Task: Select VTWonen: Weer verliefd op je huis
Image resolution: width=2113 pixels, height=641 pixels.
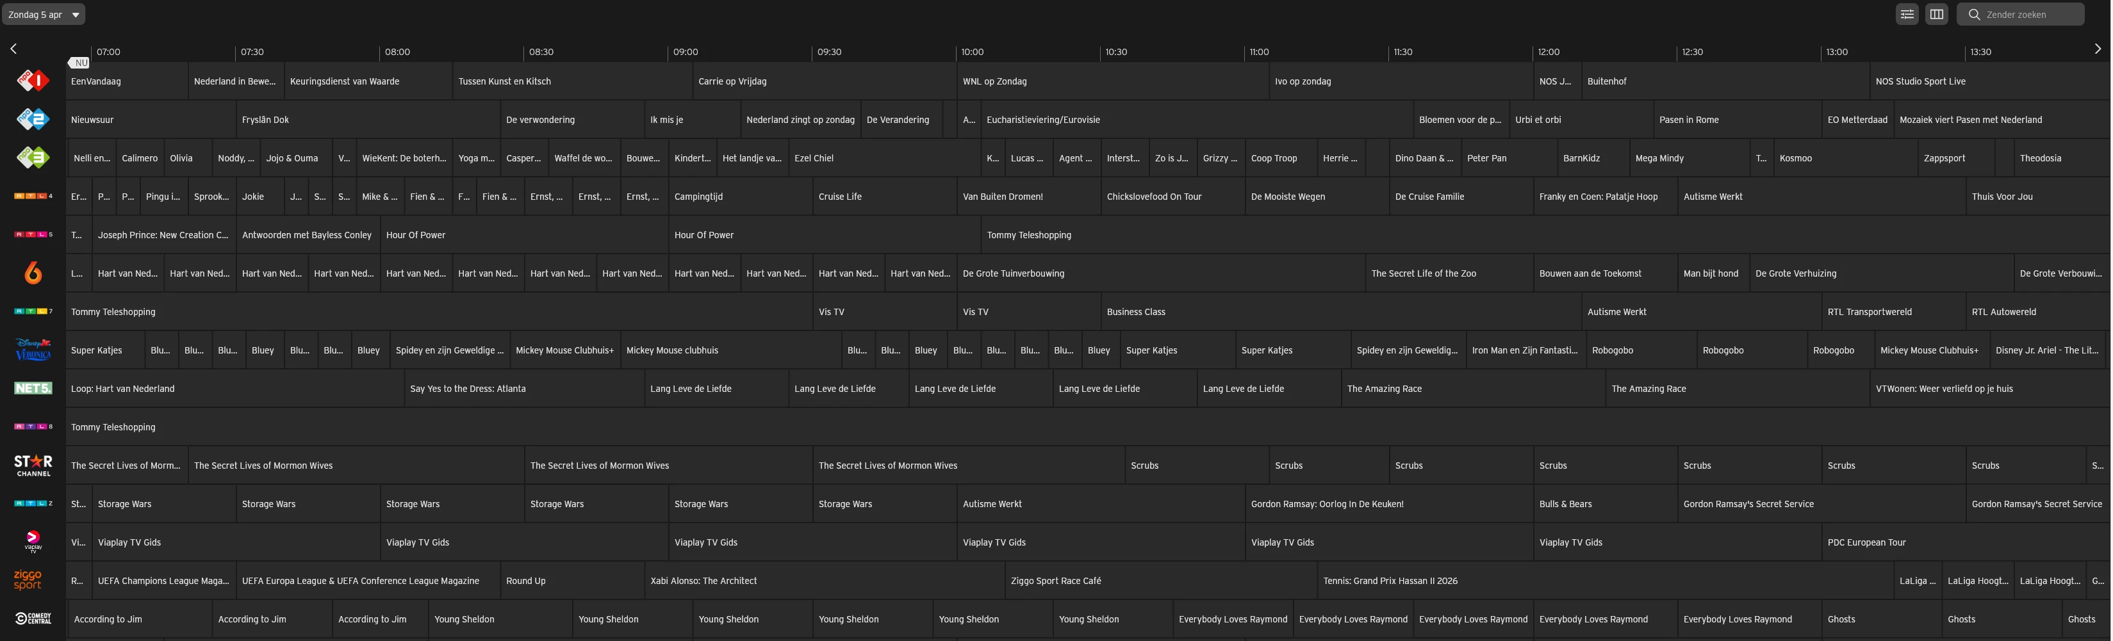Action: [1990, 389]
